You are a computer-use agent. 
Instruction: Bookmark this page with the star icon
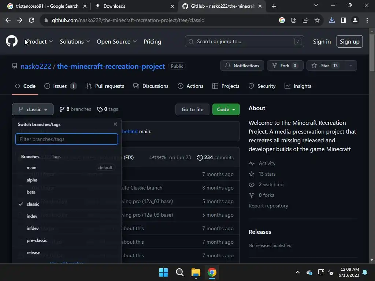[x=317, y=20]
